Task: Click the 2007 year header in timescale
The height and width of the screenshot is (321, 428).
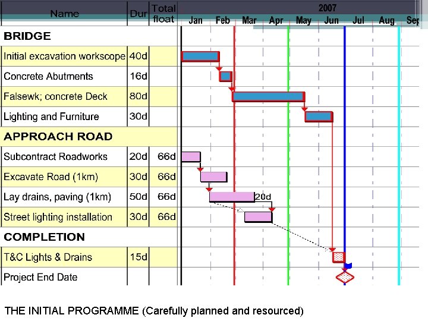Action: (x=328, y=8)
